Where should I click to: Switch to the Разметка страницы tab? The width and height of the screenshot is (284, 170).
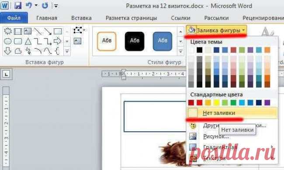132,18
